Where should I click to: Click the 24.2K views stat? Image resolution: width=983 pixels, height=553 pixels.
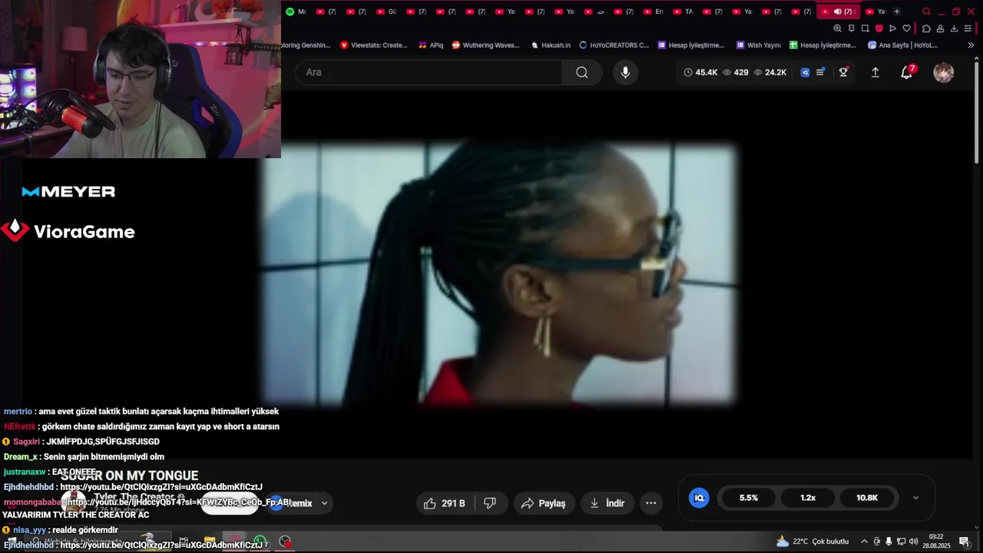click(770, 72)
